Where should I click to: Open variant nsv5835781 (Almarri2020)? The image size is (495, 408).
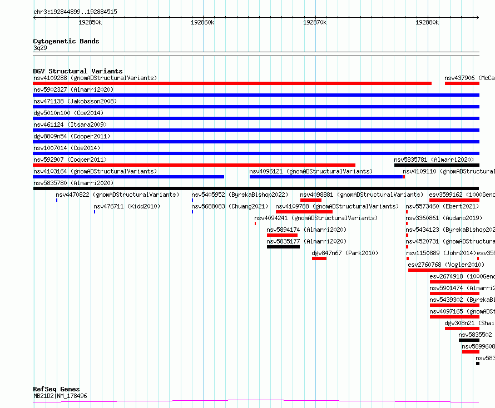tap(434, 160)
